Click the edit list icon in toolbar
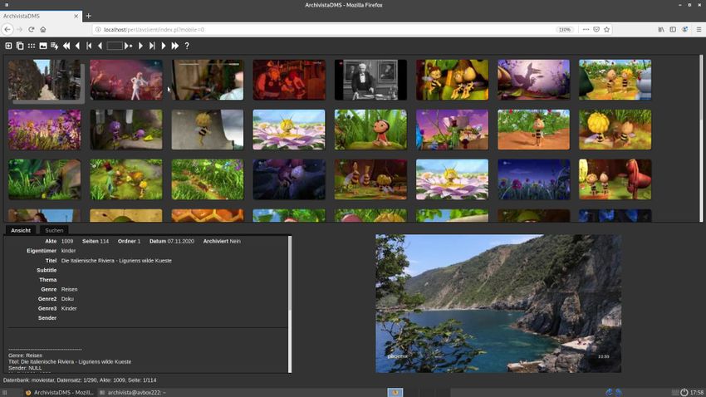Screen dimensions: 706x397 [x=55, y=46]
